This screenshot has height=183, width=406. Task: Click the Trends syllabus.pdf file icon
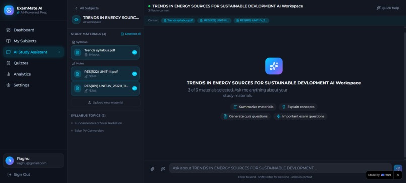(78, 52)
